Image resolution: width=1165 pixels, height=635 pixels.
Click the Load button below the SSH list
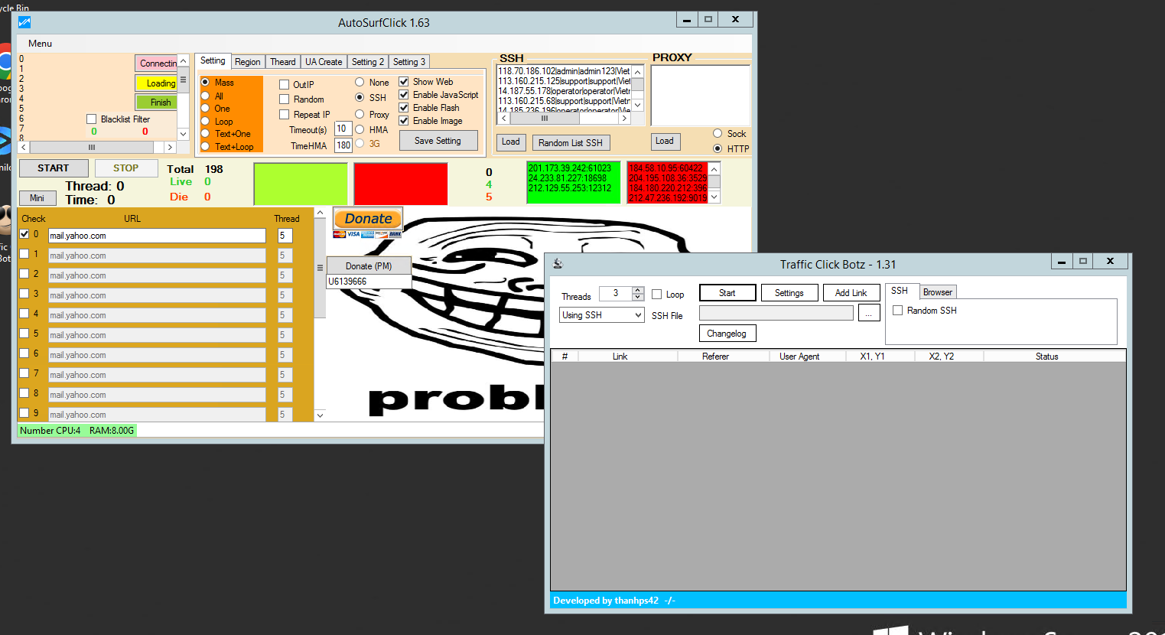pyautogui.click(x=510, y=142)
